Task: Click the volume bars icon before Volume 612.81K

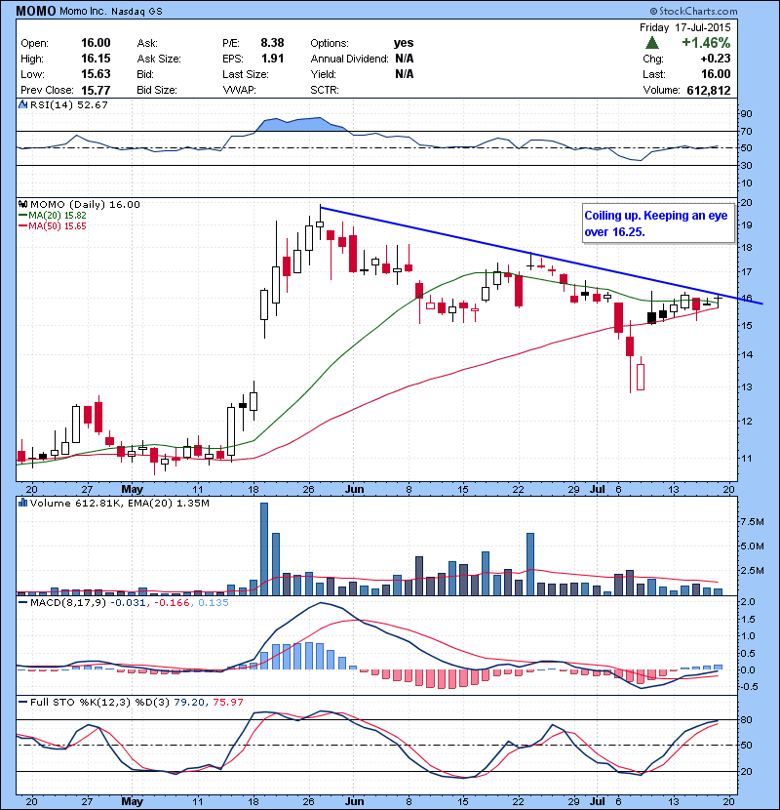Action: coord(22,503)
